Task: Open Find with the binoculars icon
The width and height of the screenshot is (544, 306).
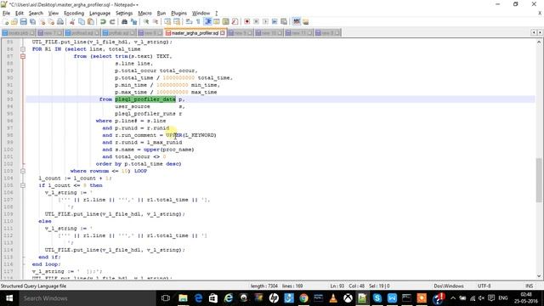Action: [124, 21]
